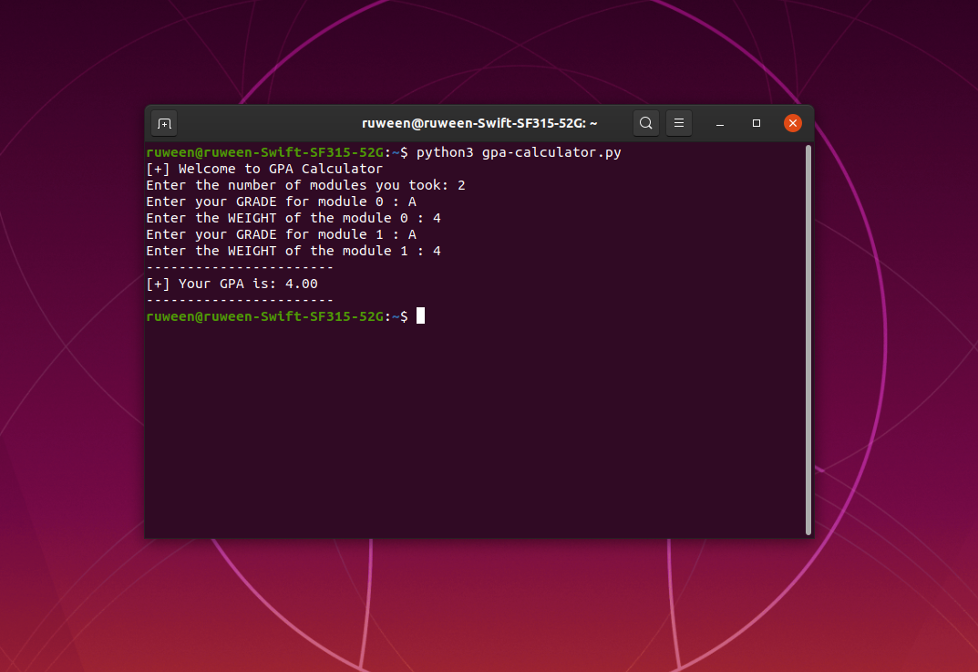Click the dashed separator line above GPA output
The height and width of the screenshot is (672, 978).
click(239, 267)
